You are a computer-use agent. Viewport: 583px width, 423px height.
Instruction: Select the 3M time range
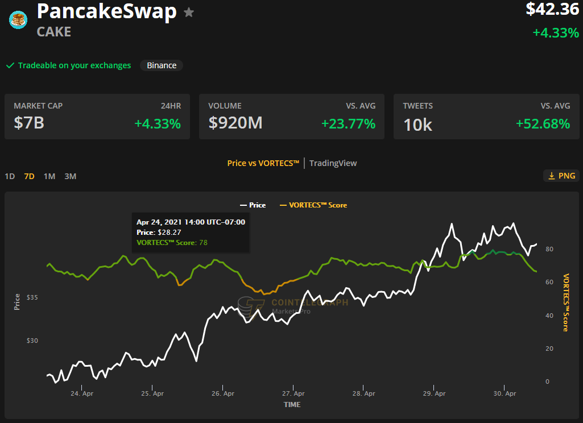click(x=70, y=176)
